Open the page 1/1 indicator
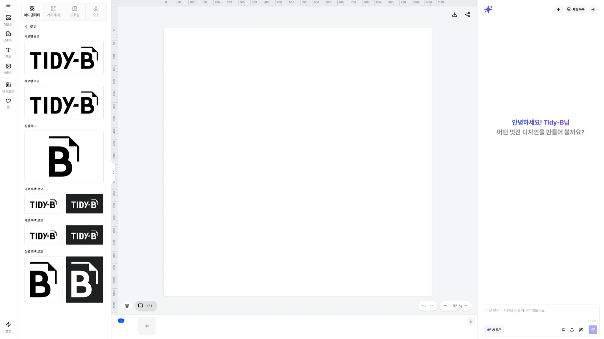Viewport: 604px width, 339px height. [146, 306]
